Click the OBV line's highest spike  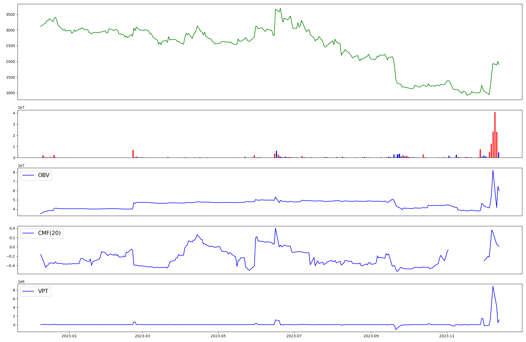click(x=493, y=170)
